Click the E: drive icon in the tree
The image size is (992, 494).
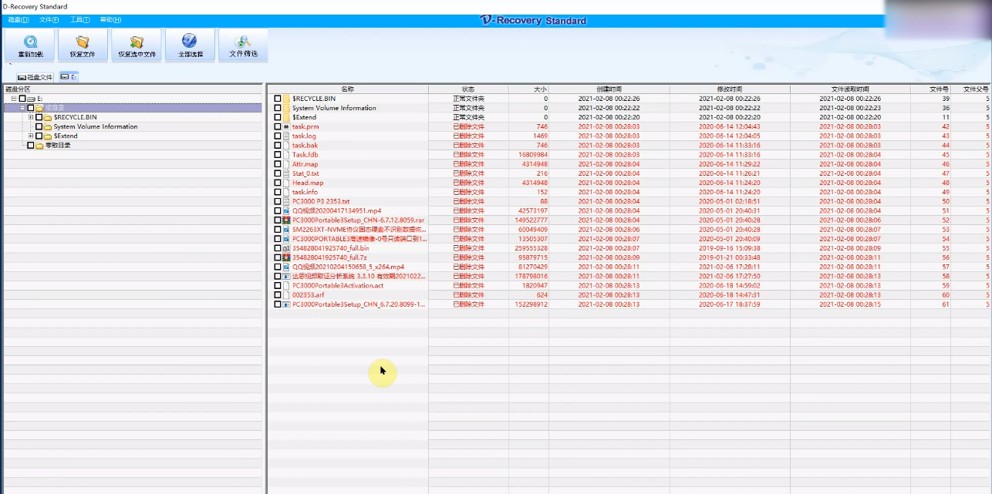(32, 99)
